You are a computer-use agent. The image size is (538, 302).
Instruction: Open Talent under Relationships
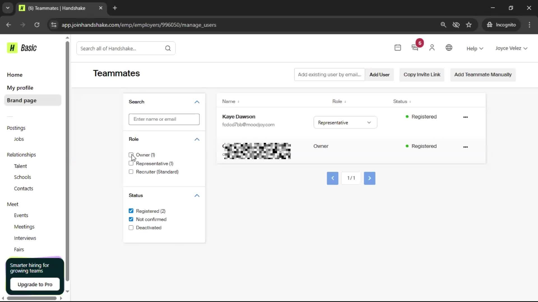(20, 166)
